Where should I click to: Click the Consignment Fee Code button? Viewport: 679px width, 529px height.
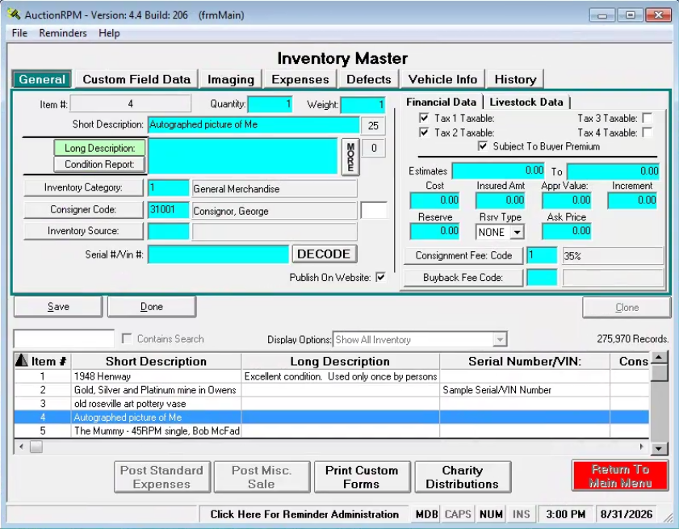point(463,256)
